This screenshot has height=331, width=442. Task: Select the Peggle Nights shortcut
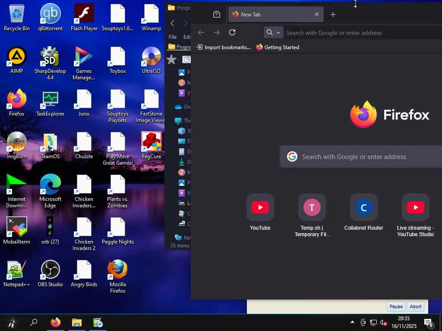[x=117, y=231]
